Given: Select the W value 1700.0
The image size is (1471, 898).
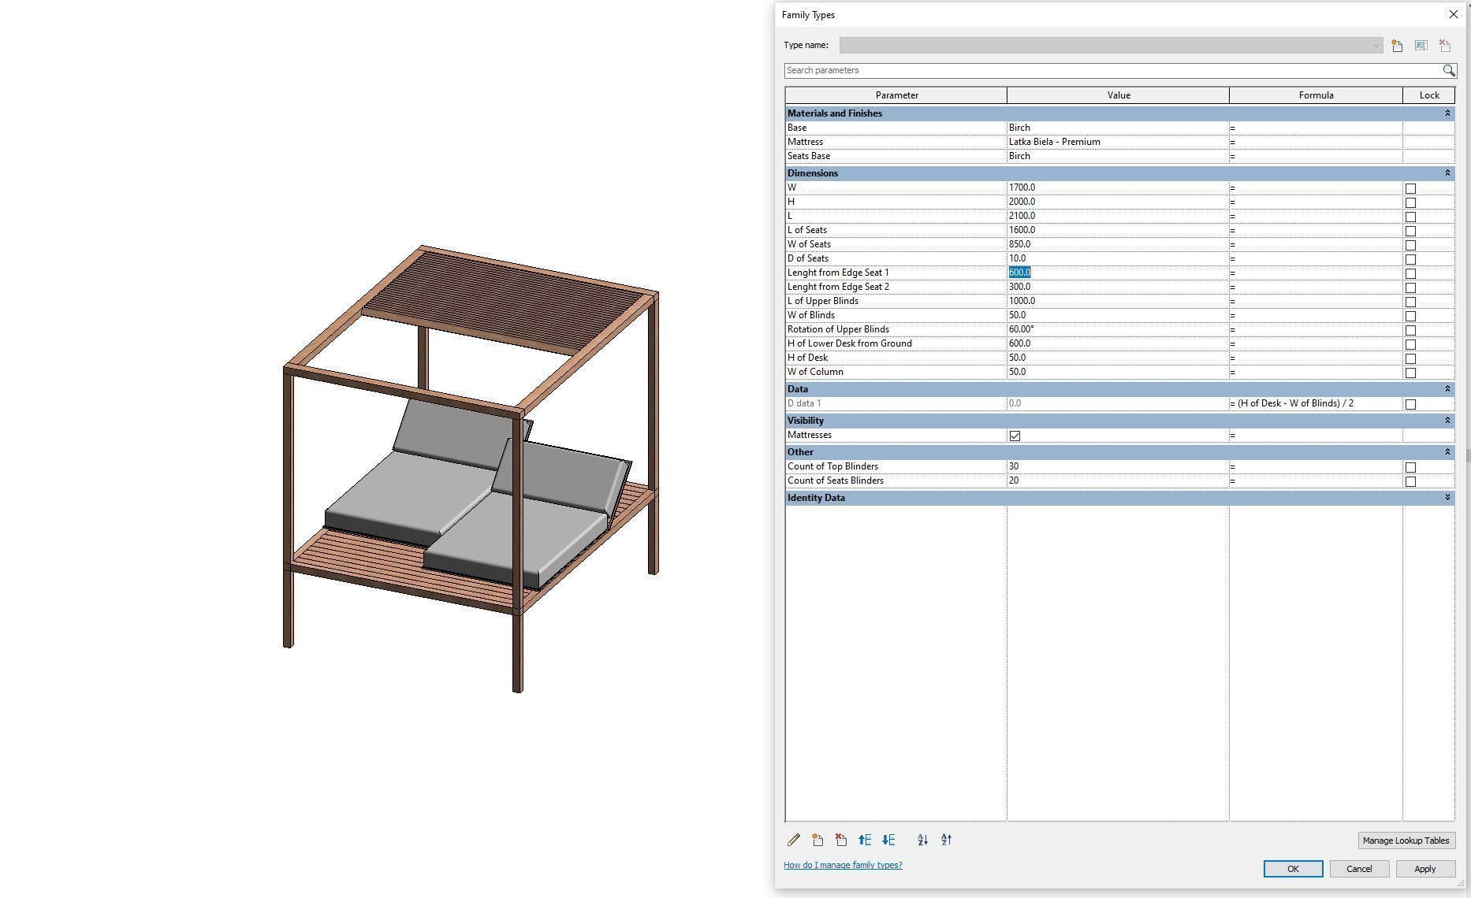Looking at the screenshot, I should [x=1118, y=187].
